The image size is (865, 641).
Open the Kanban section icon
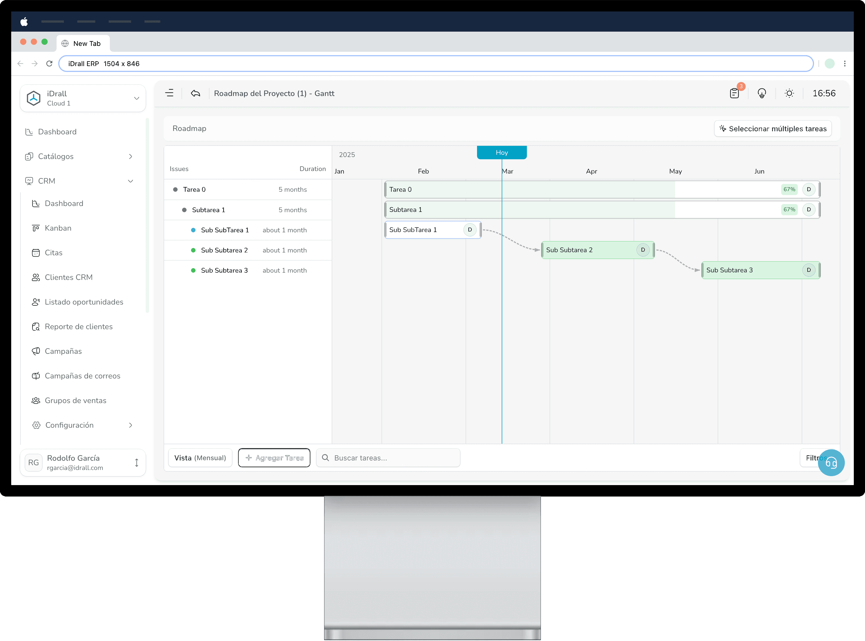[x=36, y=228]
